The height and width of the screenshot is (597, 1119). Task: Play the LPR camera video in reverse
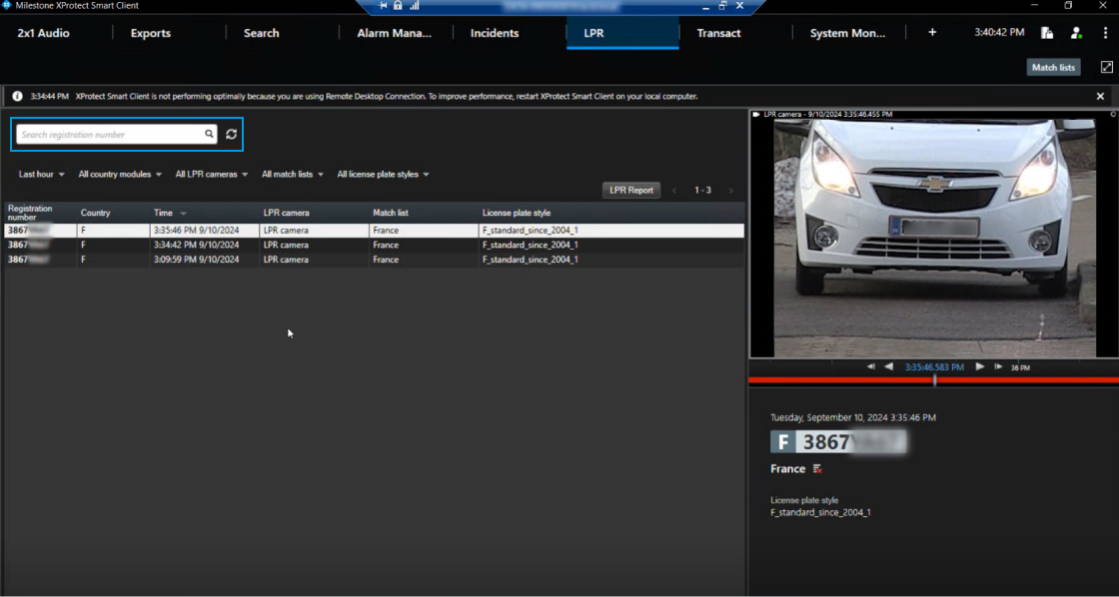[888, 367]
